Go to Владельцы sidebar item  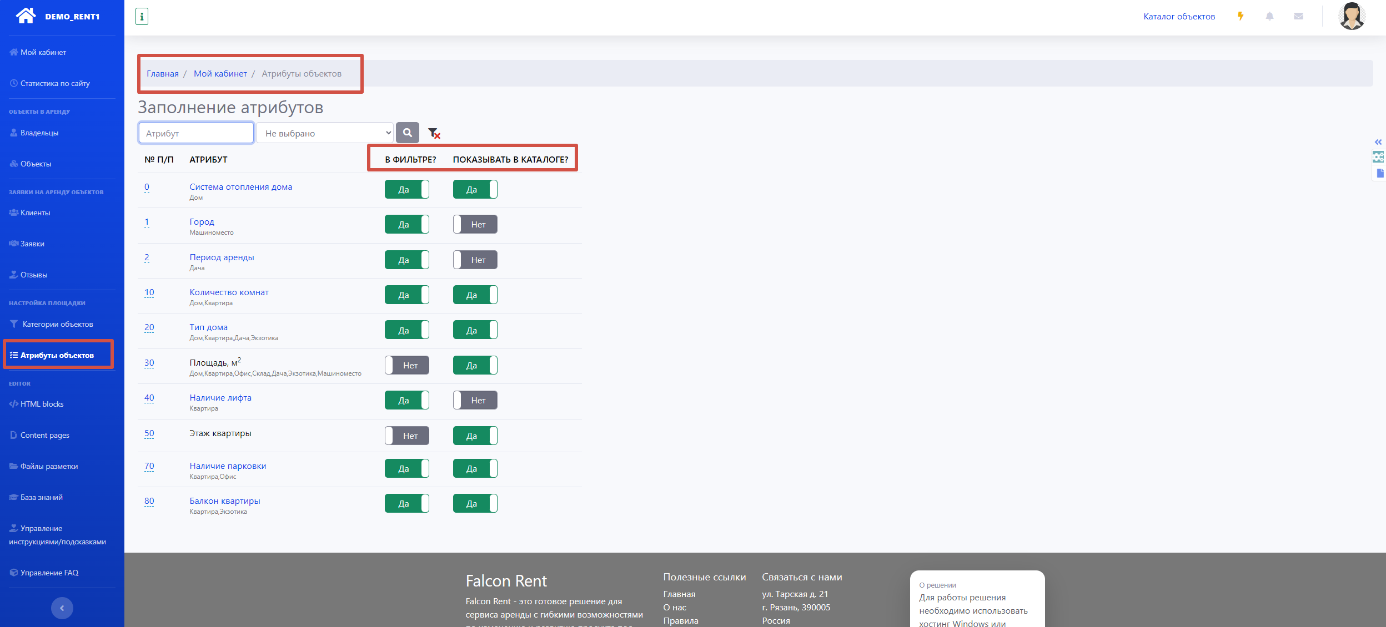(39, 133)
